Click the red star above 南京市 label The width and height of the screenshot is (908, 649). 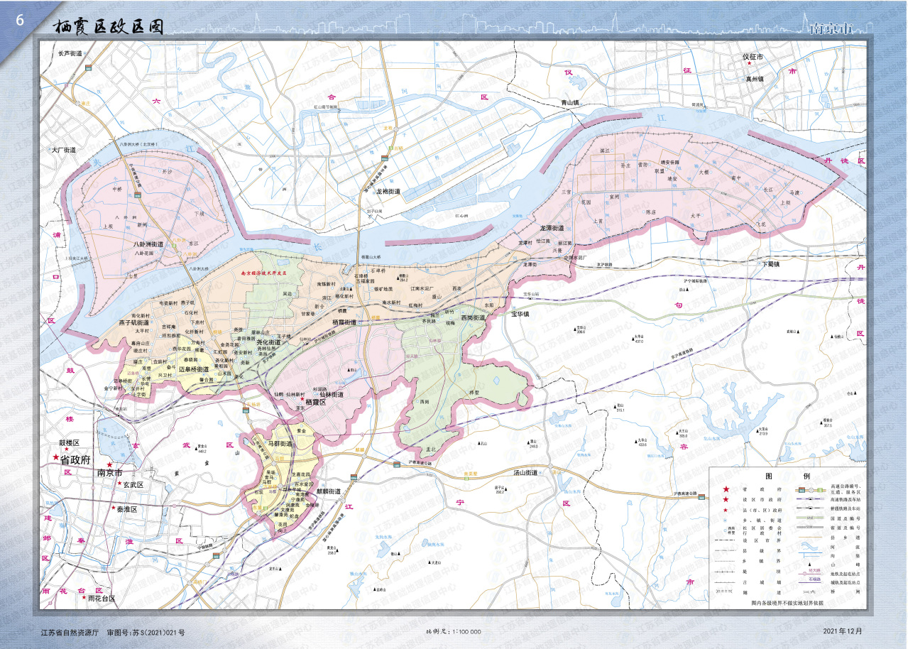[x=109, y=464]
